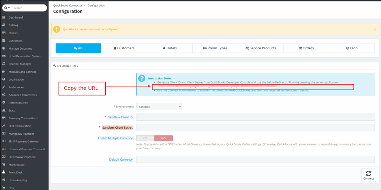Click the Flutterwave Payment money icon

(x=4, y=157)
